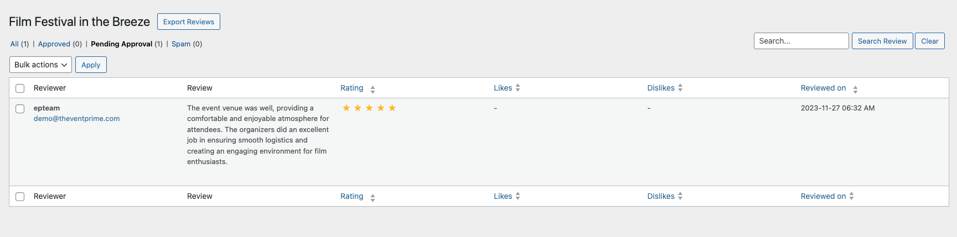Select the epteam review checkbox

[20, 109]
